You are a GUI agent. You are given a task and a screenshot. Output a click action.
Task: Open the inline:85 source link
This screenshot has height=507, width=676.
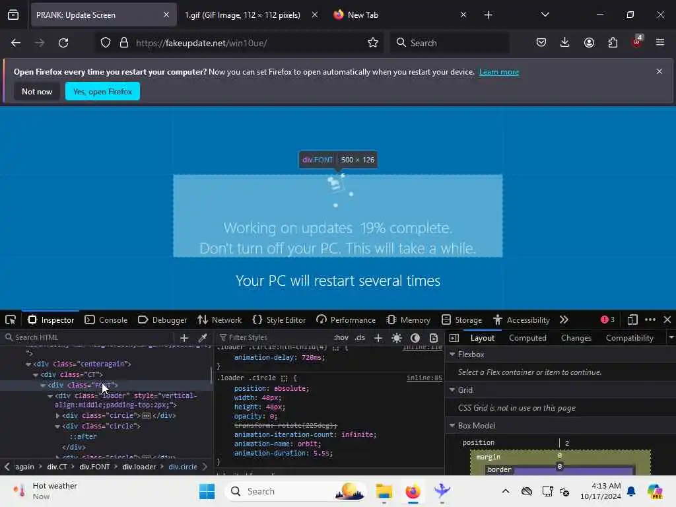click(424, 378)
